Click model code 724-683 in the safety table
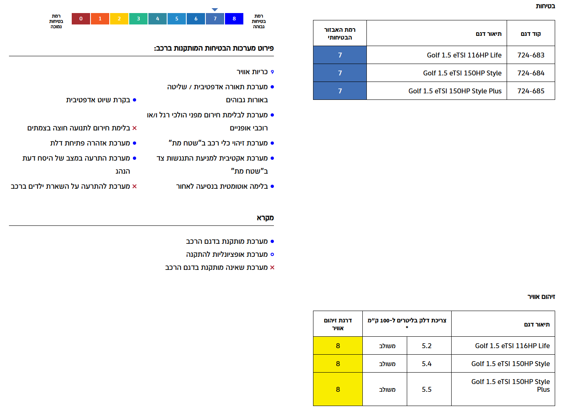 (x=531, y=55)
